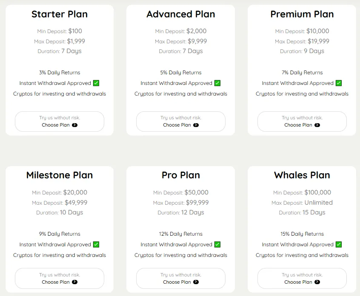The height and width of the screenshot is (296, 360).
Task: Choose the Pro Plan
Action: [x=181, y=278]
